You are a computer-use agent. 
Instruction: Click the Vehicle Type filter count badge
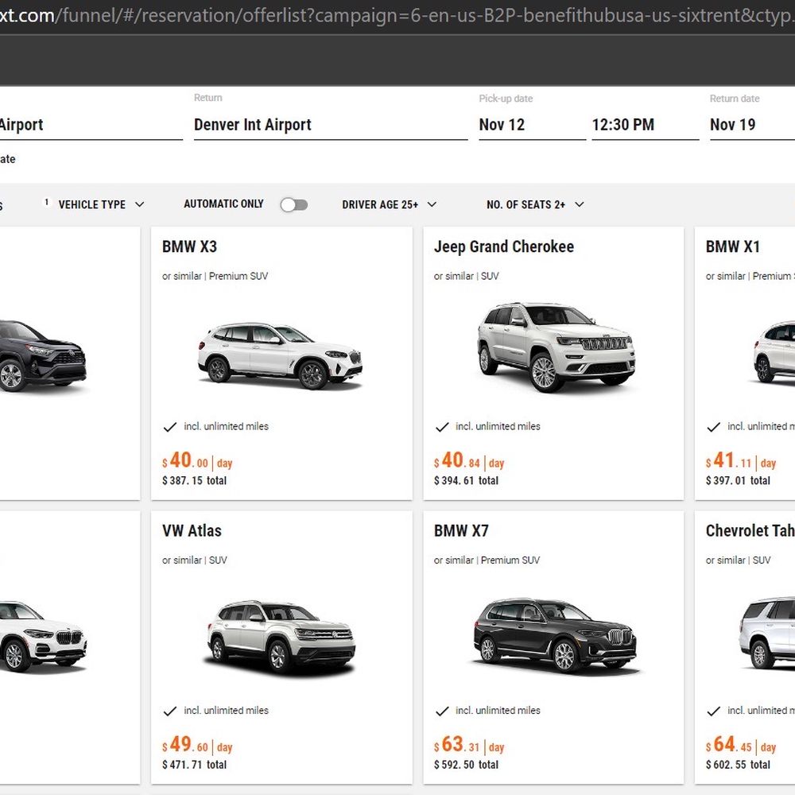point(47,202)
